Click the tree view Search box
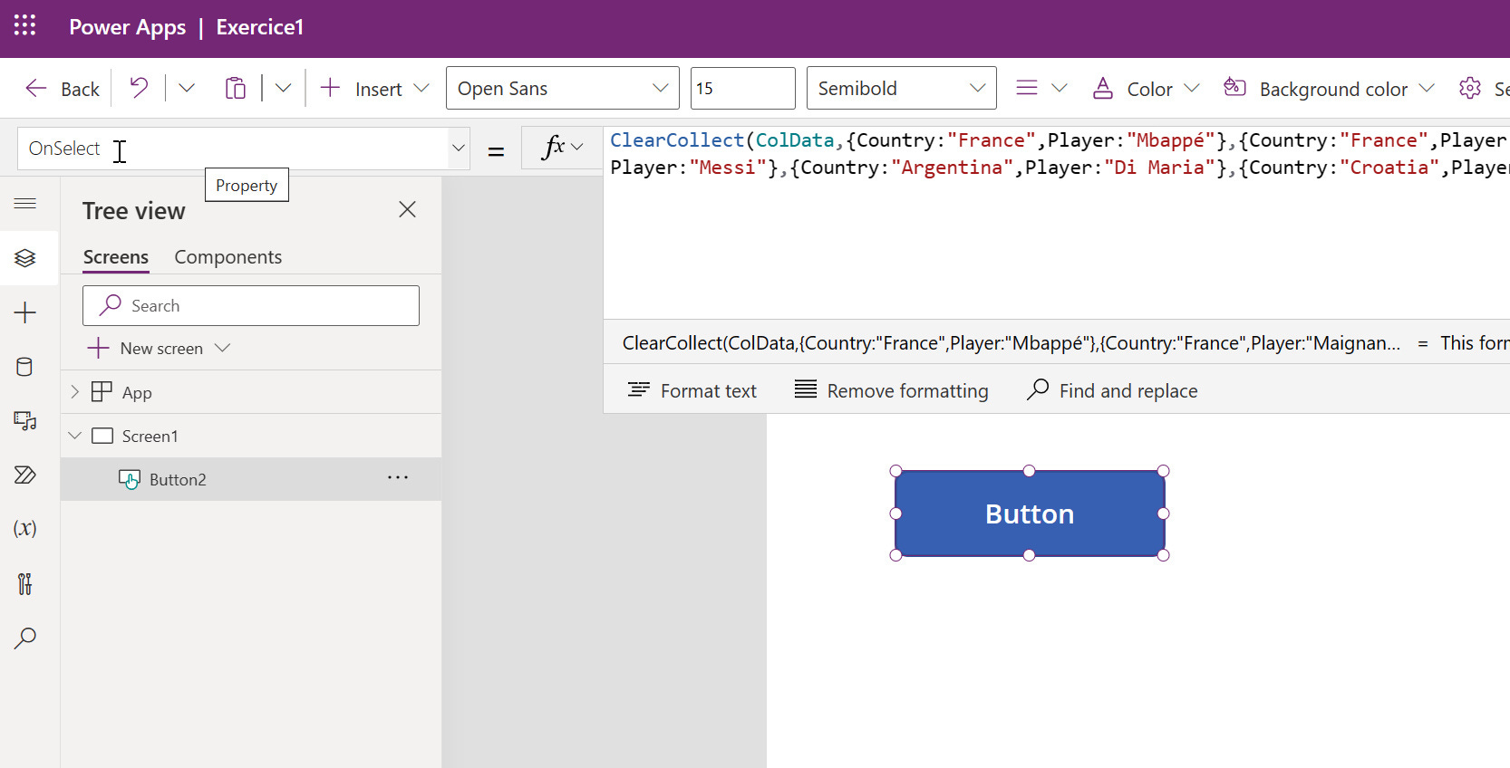The width and height of the screenshot is (1510, 768). pyautogui.click(x=251, y=305)
